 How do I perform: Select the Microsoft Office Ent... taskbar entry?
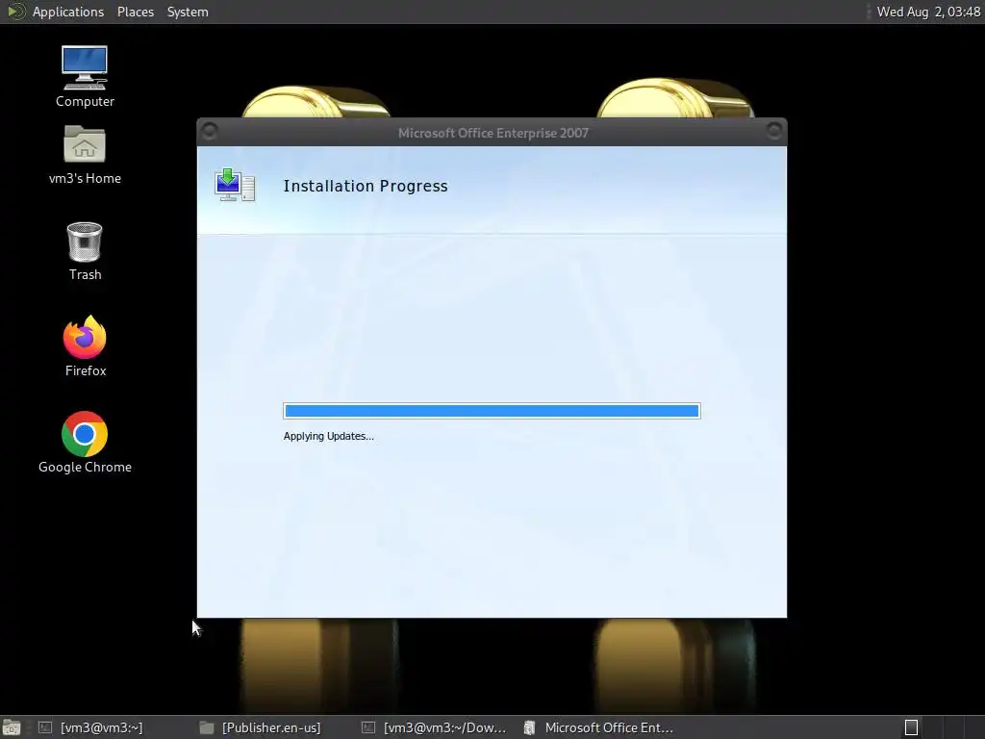point(598,727)
